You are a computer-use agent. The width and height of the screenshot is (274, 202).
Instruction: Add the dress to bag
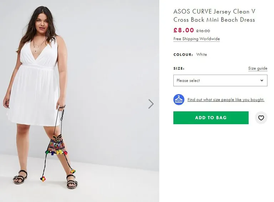(x=211, y=118)
